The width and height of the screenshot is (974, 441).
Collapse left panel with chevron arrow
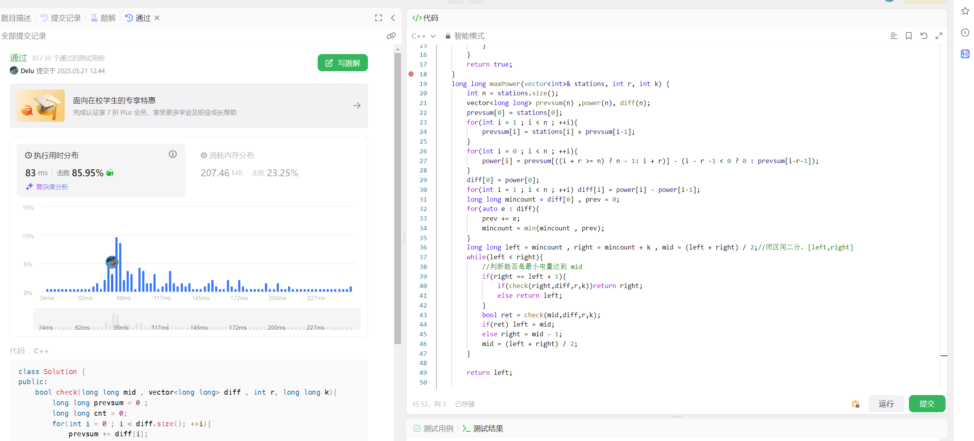[393, 18]
